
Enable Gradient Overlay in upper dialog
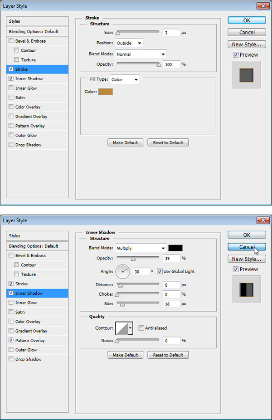pyautogui.click(x=11, y=116)
